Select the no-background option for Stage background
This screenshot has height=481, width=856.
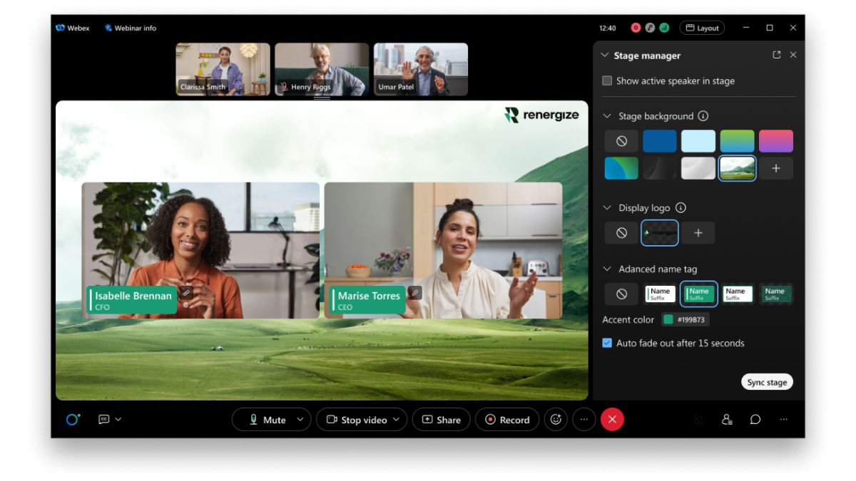[x=621, y=140]
